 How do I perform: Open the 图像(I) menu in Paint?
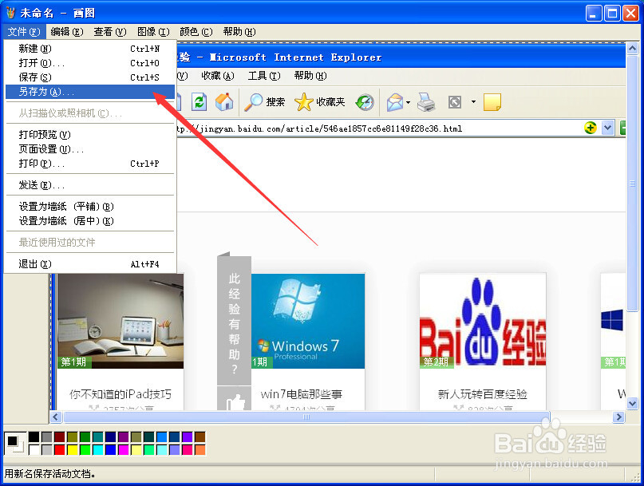[x=152, y=32]
